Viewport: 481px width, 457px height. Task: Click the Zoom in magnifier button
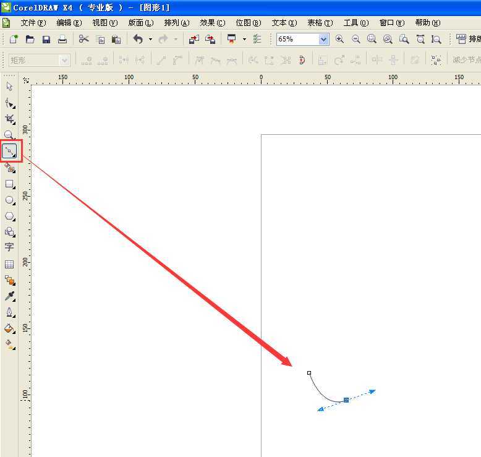click(x=339, y=40)
